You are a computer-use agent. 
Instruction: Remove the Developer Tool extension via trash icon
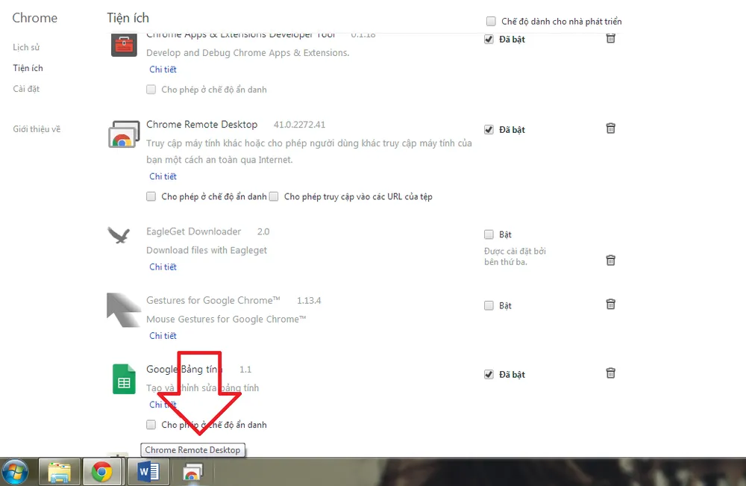(610, 38)
